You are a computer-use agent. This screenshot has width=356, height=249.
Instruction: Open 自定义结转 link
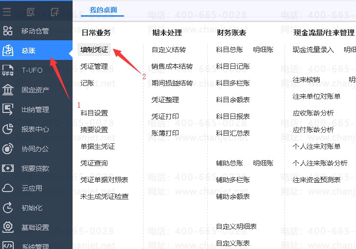(x=169, y=50)
